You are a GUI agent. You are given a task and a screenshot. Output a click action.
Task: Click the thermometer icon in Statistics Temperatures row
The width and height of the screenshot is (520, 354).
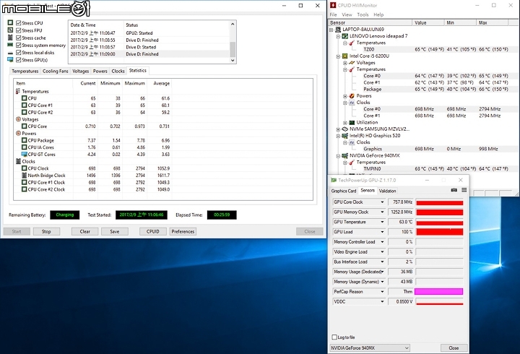pos(18,91)
